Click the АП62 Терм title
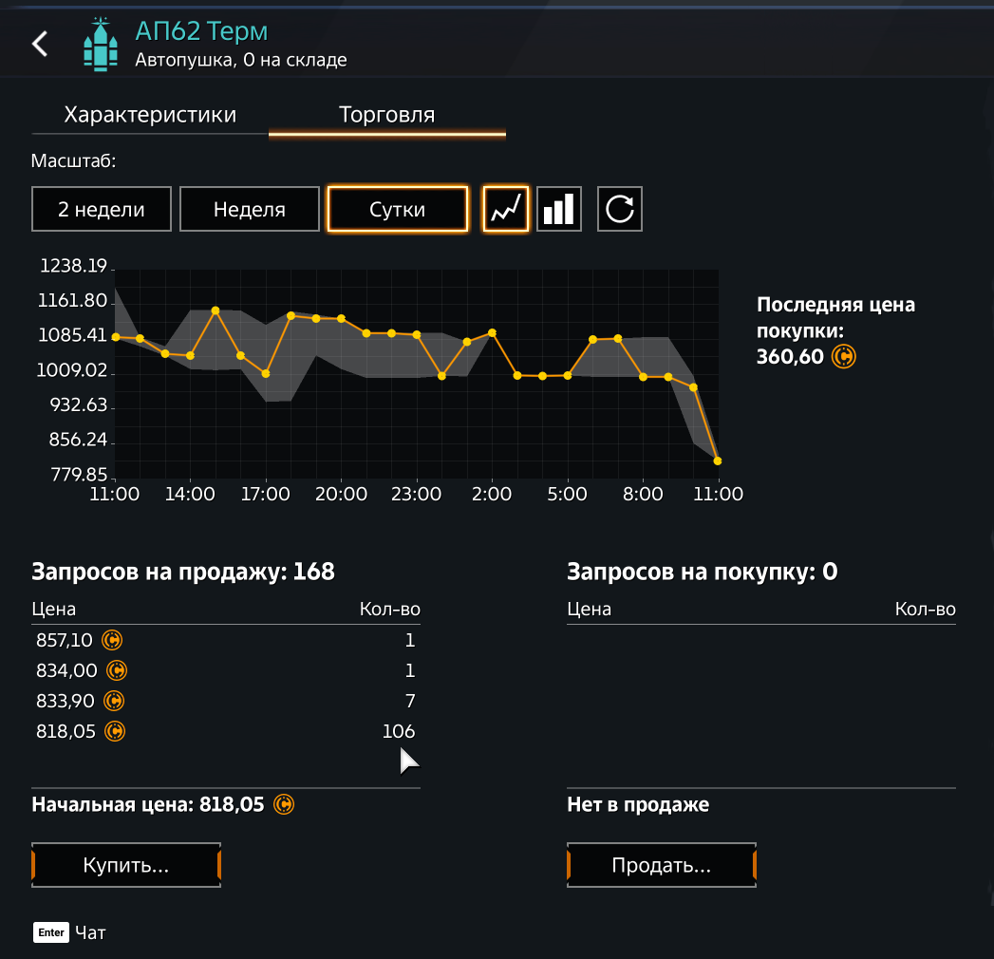 [201, 31]
